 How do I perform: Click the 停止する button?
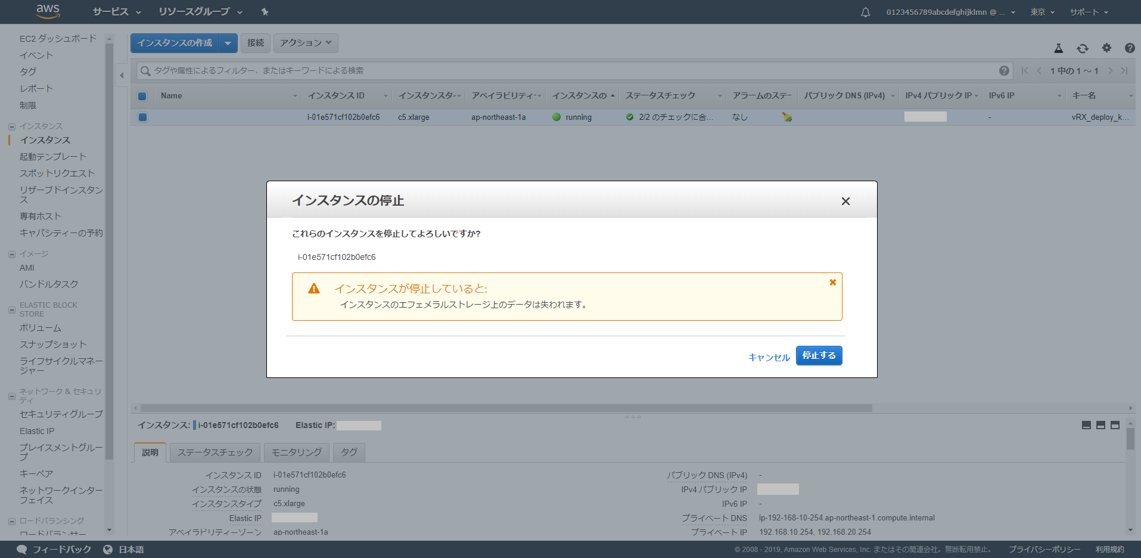point(819,355)
